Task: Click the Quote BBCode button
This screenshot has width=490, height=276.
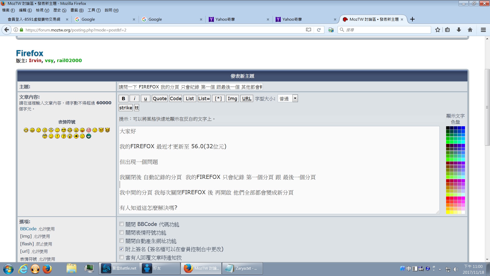Action: [x=160, y=98]
